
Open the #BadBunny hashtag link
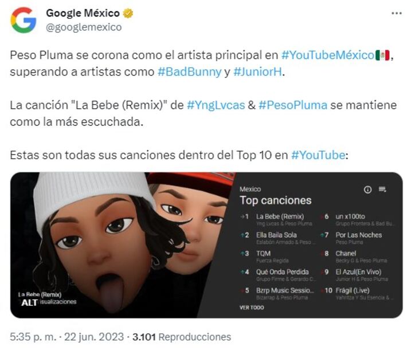coord(190,72)
